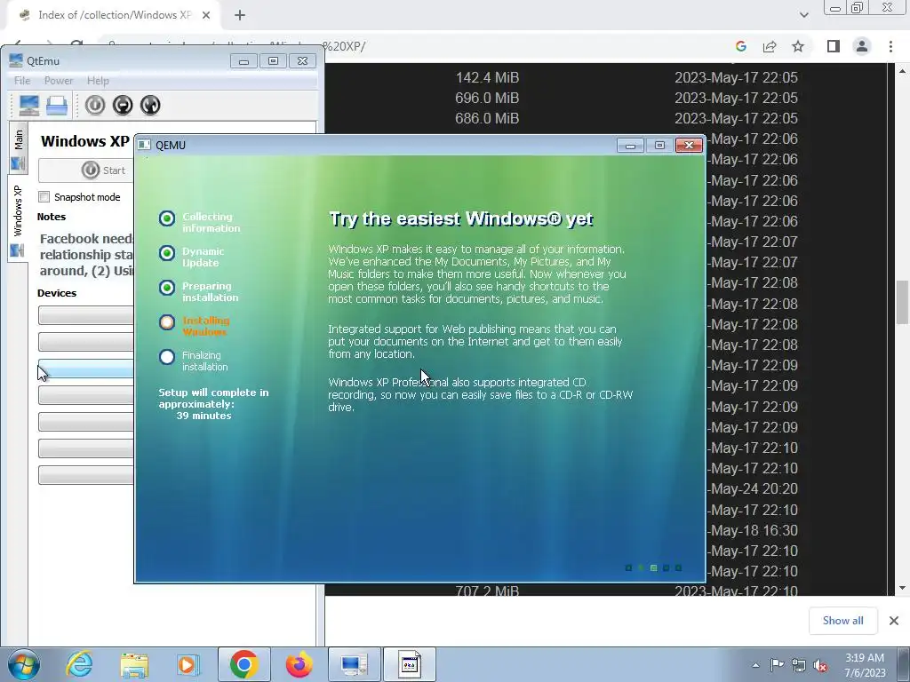The image size is (910, 682).
Task: Open a new Chrome tab with plus button
Action: [240, 16]
